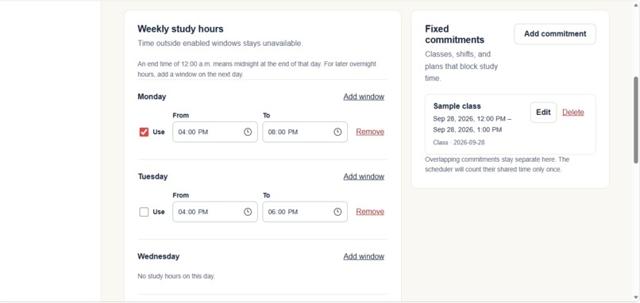Click the Wednesday day label
640x303 pixels.
pyautogui.click(x=158, y=256)
